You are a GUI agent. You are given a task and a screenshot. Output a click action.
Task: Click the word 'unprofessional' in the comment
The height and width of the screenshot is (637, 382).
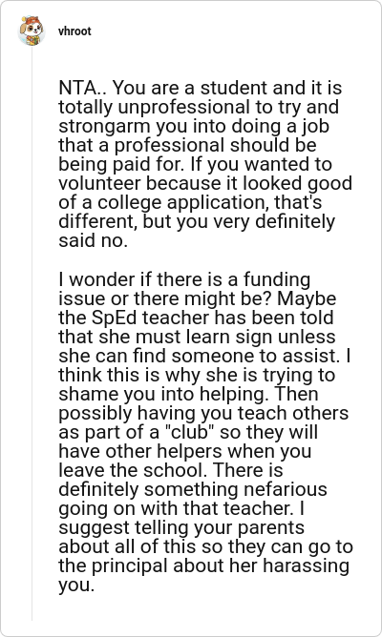184,107
